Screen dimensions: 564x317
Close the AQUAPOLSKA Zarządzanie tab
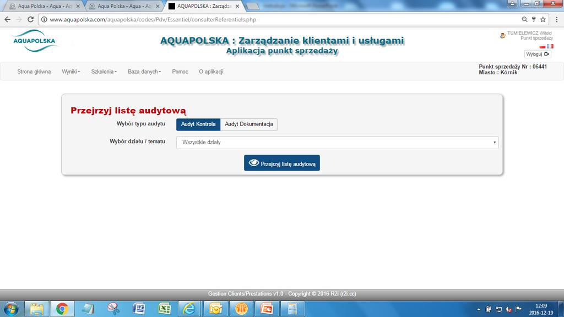click(237, 6)
